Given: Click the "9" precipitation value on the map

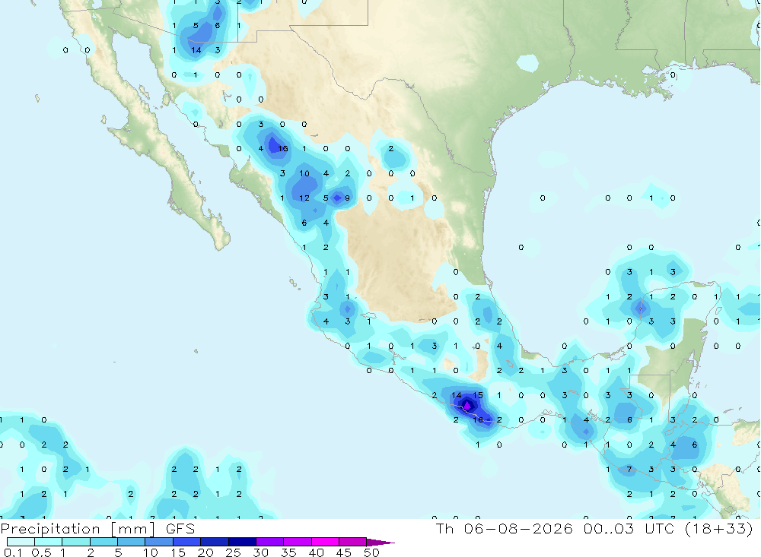Looking at the screenshot, I should [348, 198].
